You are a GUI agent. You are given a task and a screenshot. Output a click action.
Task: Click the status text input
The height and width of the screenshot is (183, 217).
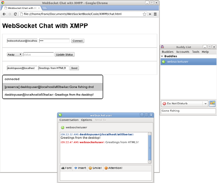38,54
